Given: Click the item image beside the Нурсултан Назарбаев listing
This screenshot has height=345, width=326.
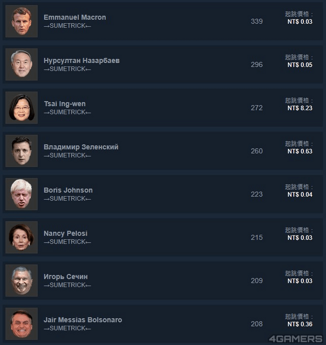Looking at the screenshot, I should point(22,65).
